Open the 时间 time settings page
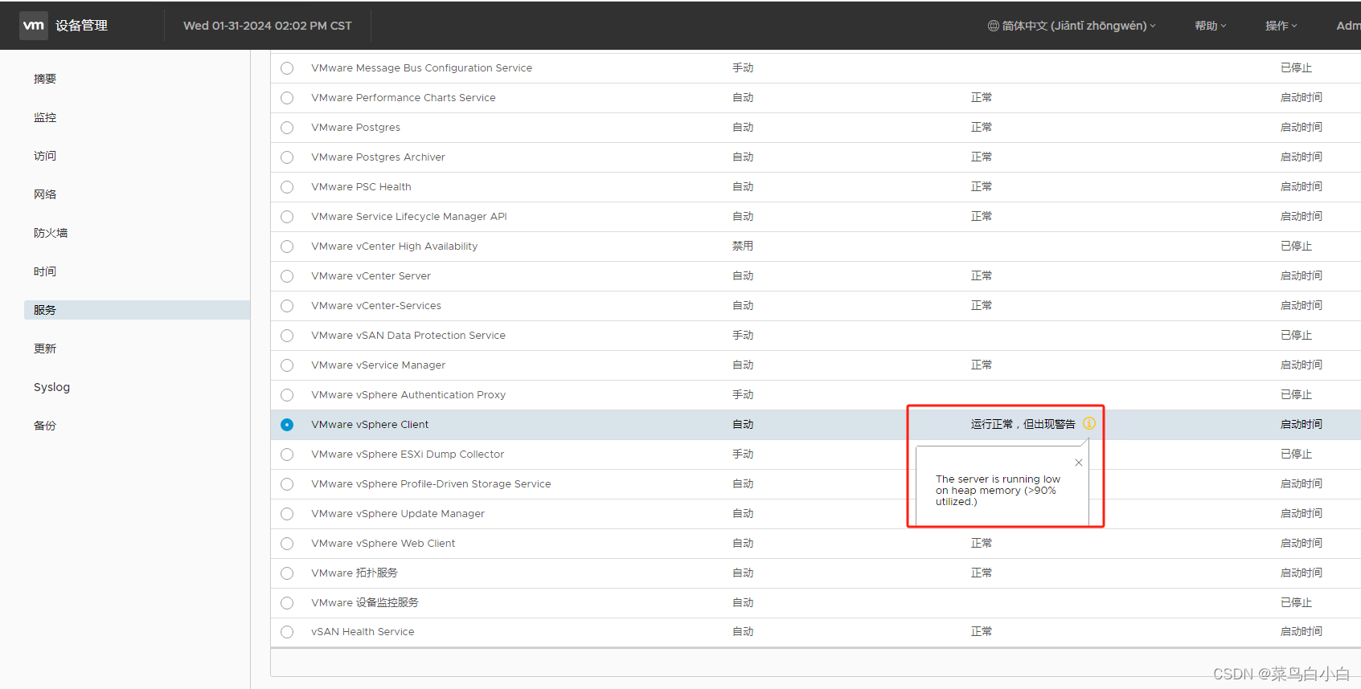This screenshot has height=689, width=1361. coord(45,271)
